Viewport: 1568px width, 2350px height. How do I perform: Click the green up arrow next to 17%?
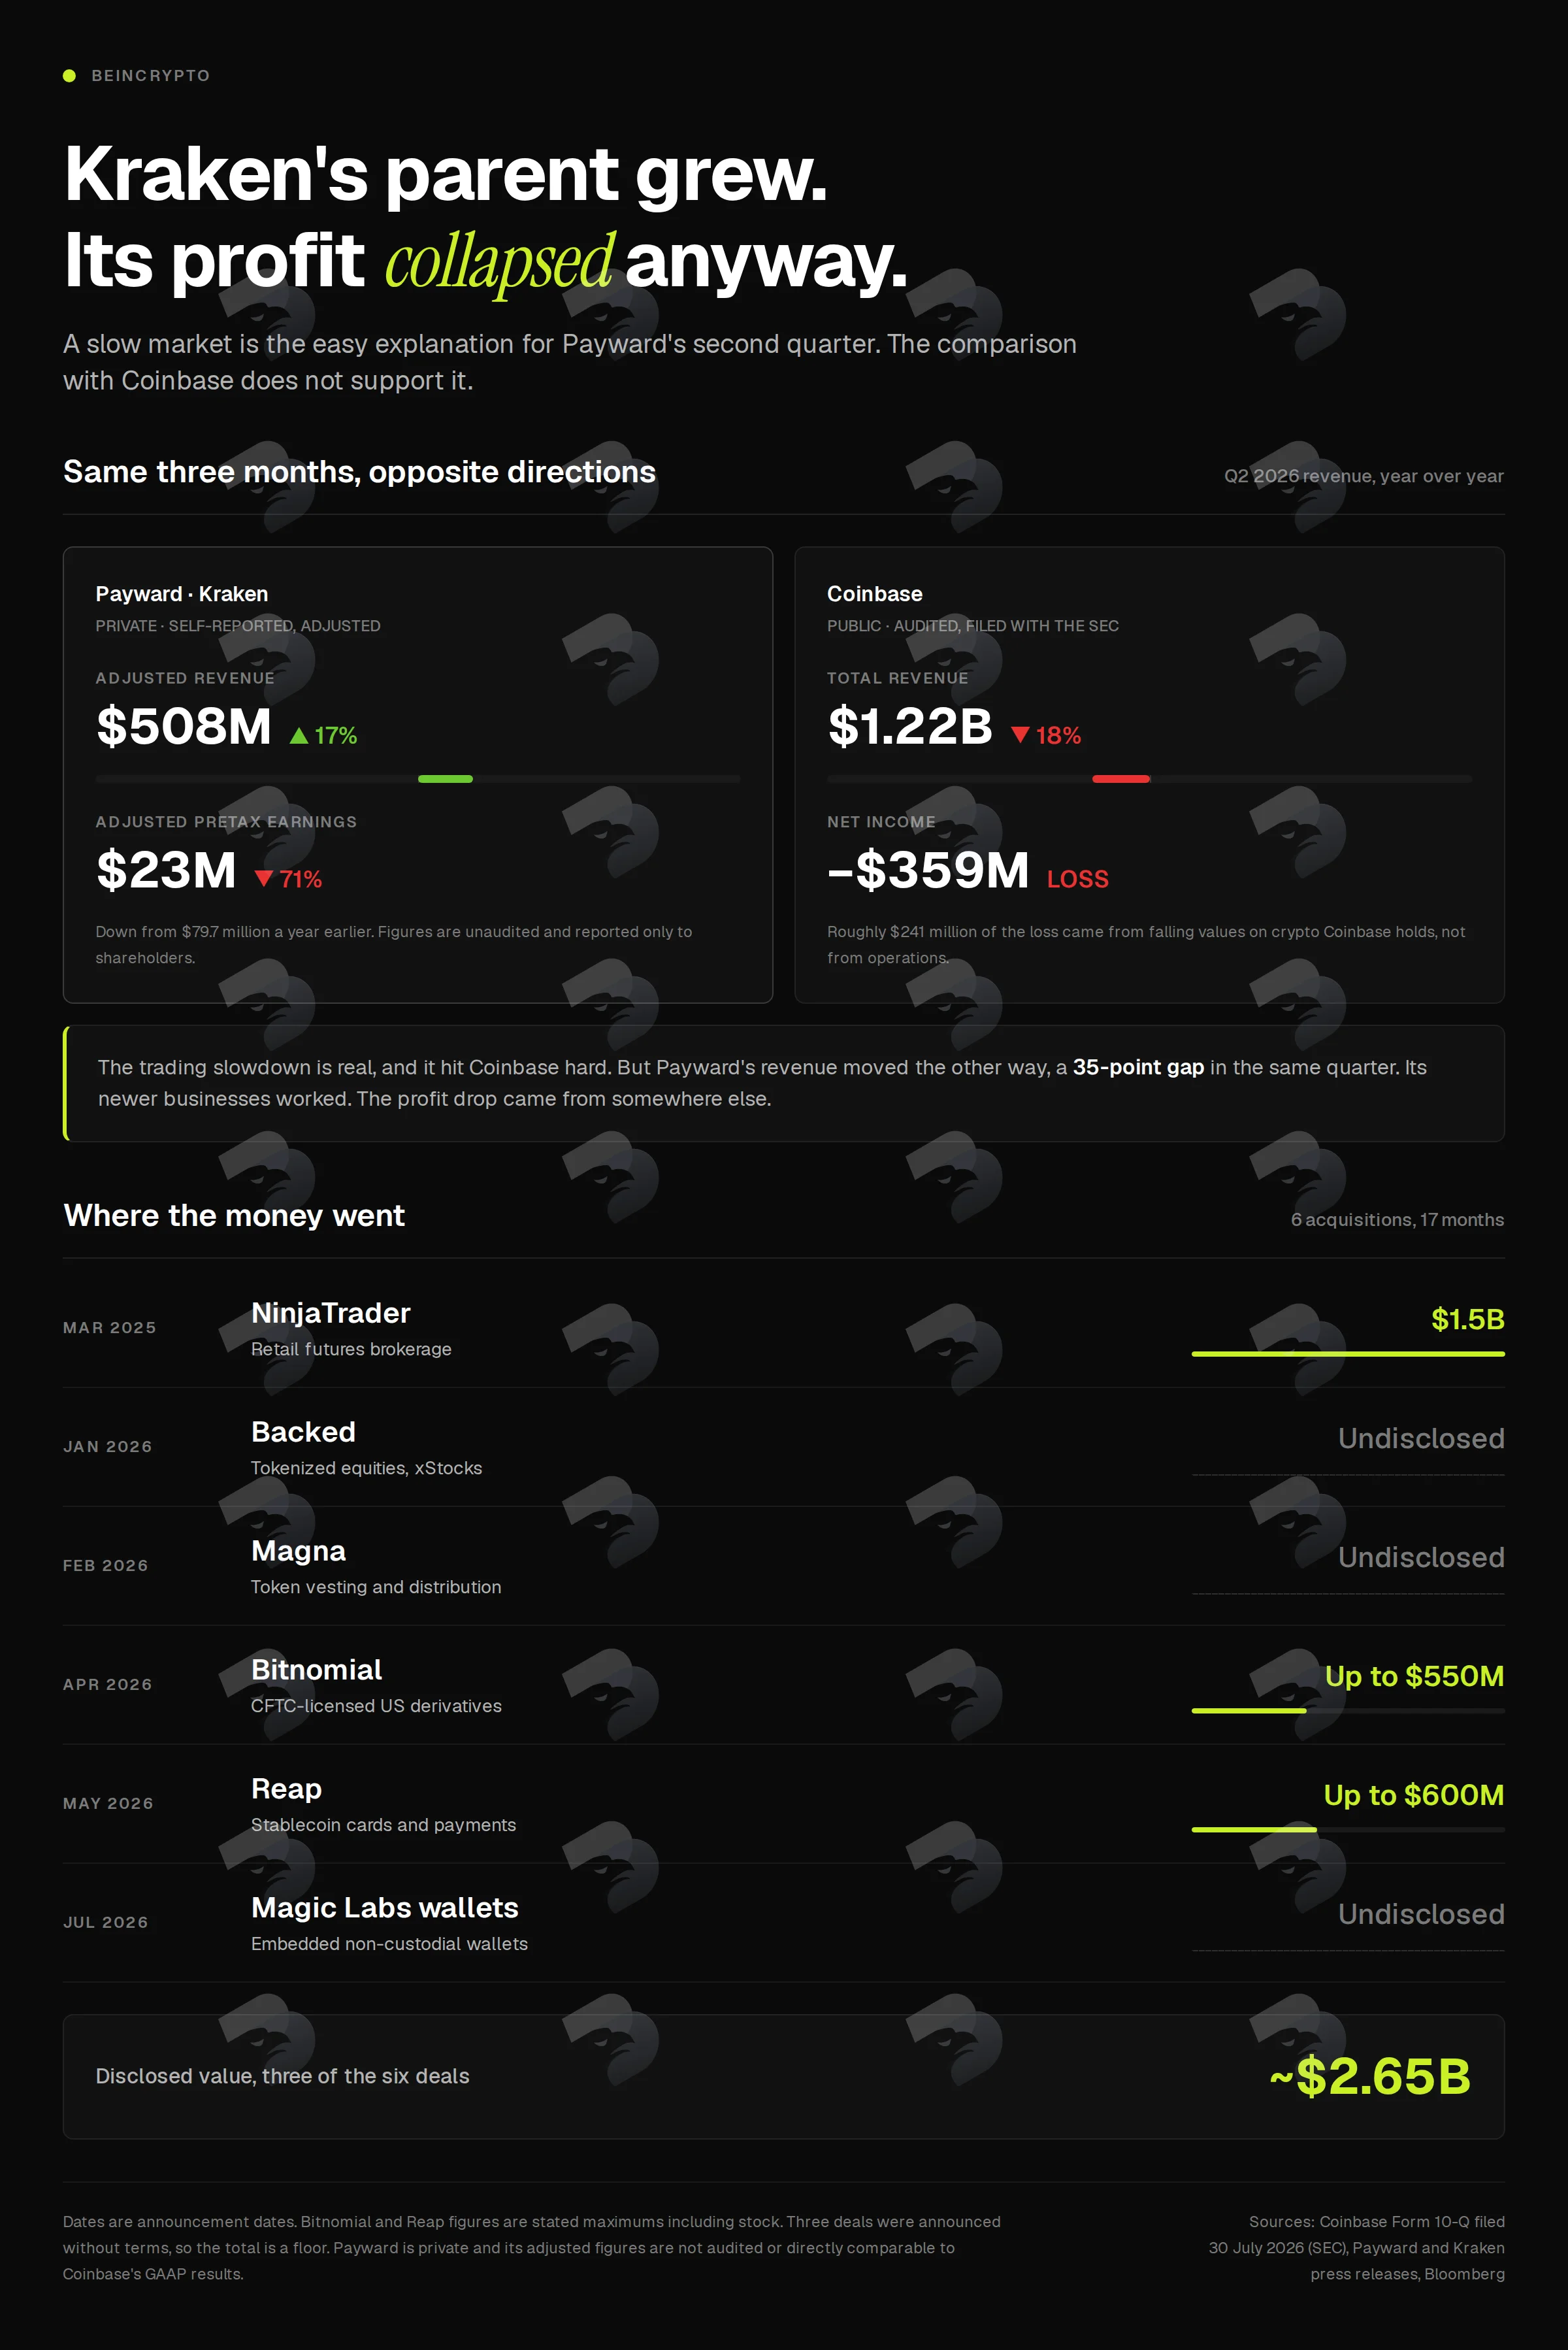[298, 736]
